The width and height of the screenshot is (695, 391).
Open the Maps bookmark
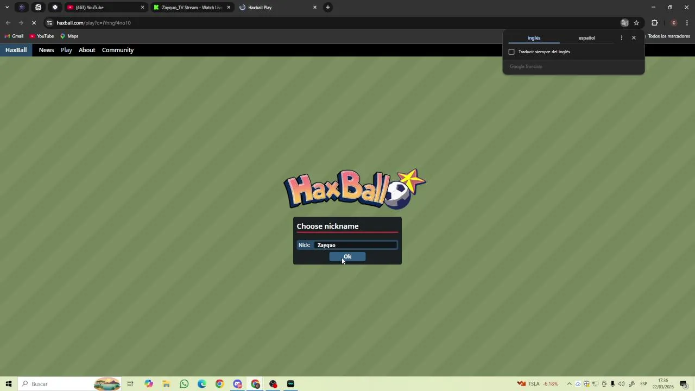pyautogui.click(x=69, y=36)
